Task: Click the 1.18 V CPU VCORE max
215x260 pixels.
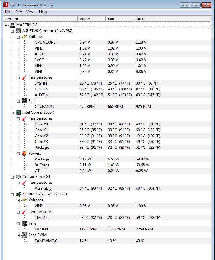Action: [x=141, y=42]
